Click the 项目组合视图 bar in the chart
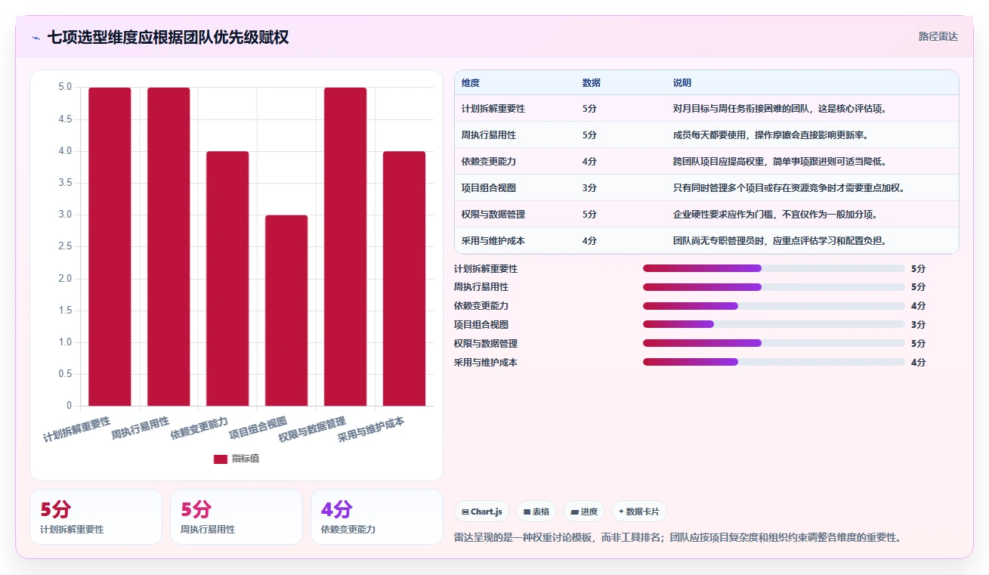The height and width of the screenshot is (575, 989). click(286, 311)
